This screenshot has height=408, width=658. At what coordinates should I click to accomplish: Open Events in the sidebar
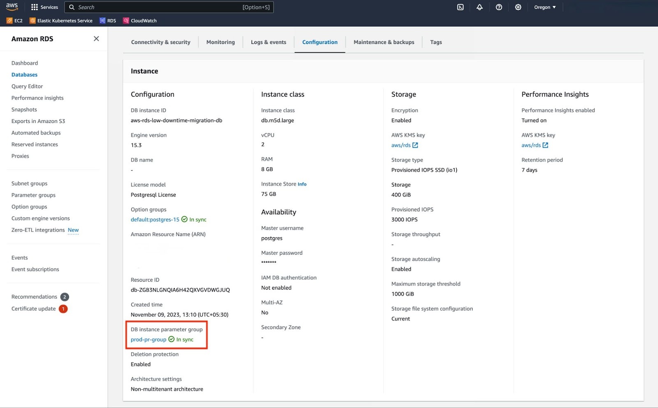pyautogui.click(x=20, y=258)
